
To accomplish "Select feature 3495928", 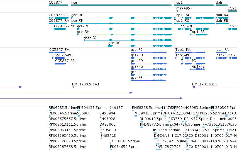I will tap(101, 122).
